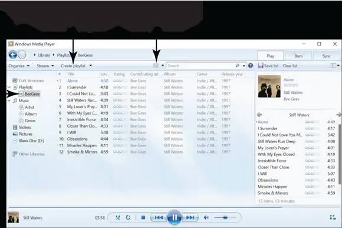Select the Artist node icon
The height and width of the screenshot is (228, 342).
[21, 108]
